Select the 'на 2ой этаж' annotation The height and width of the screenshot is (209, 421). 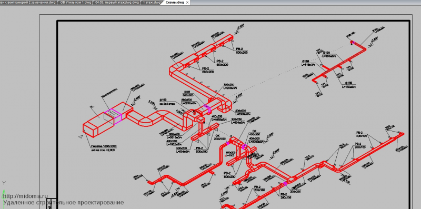167,103
